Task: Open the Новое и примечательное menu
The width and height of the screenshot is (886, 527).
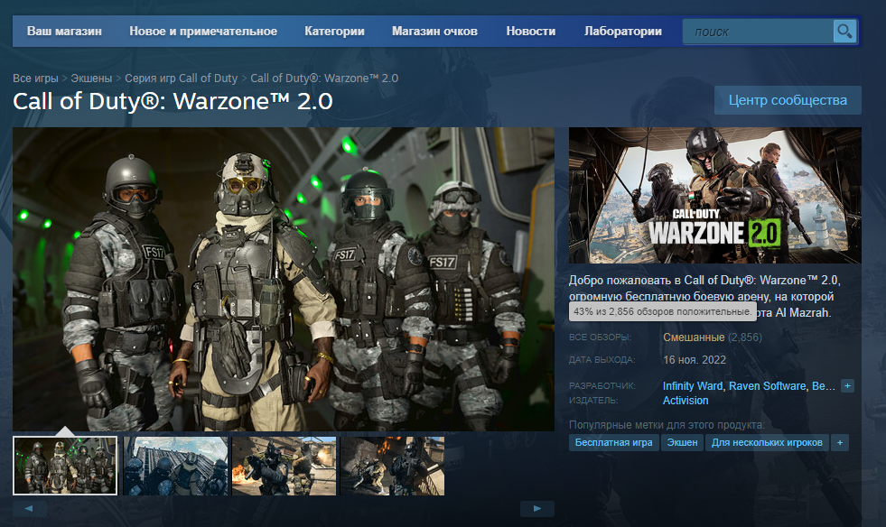Action: [x=203, y=31]
